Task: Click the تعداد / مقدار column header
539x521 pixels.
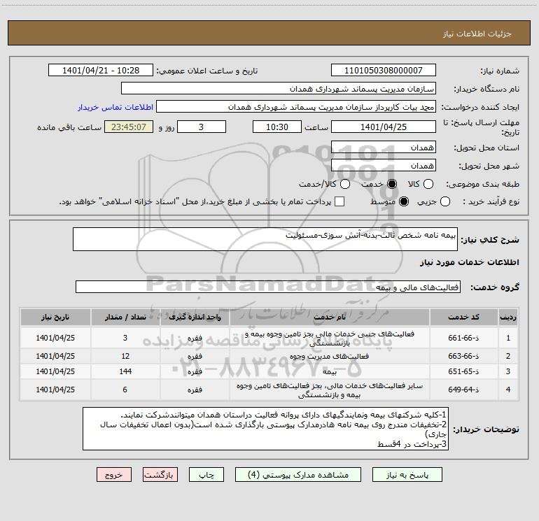Action: [x=125, y=317]
